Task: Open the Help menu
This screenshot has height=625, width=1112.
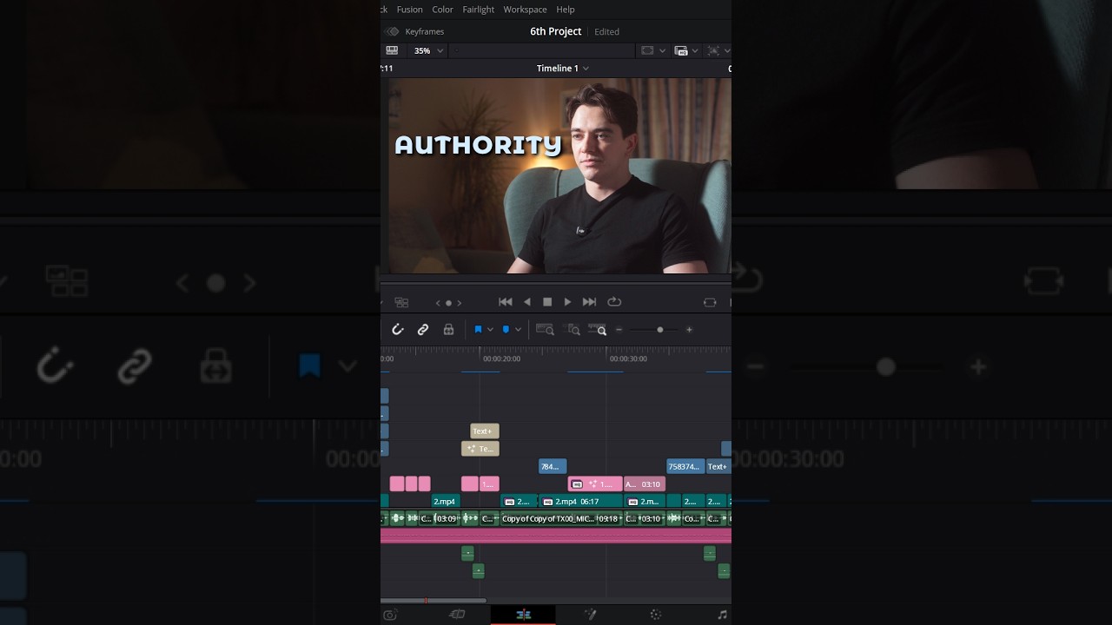Action: (x=566, y=10)
